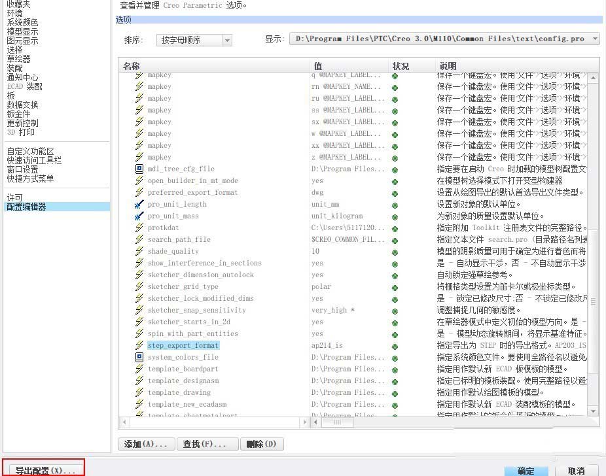Click lightning icon beside show_interference_in_sections
The image size is (606, 476).
pos(139,263)
